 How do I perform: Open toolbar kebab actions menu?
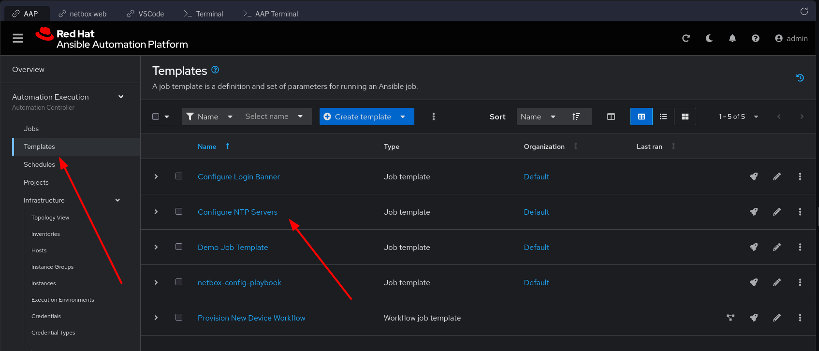pos(434,117)
